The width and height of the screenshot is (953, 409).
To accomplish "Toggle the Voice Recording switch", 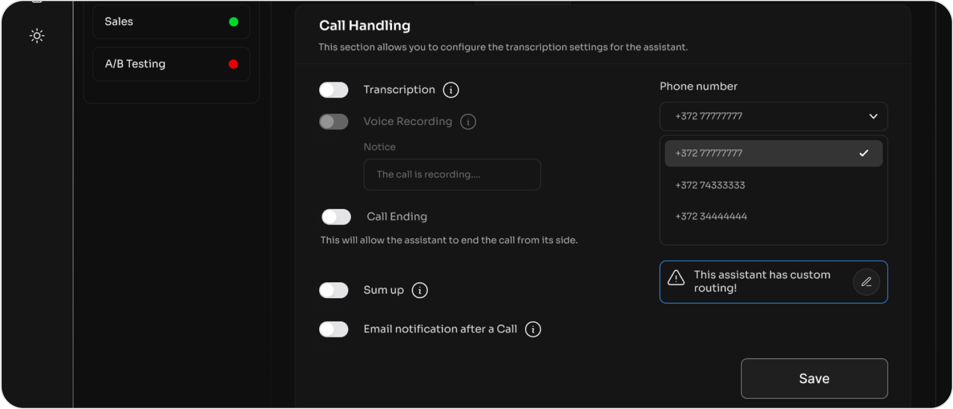I will pyautogui.click(x=333, y=122).
